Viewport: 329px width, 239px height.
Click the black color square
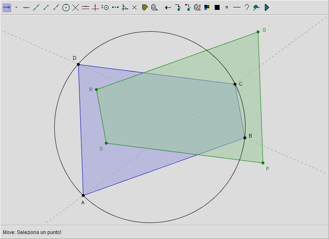(x=217, y=7)
